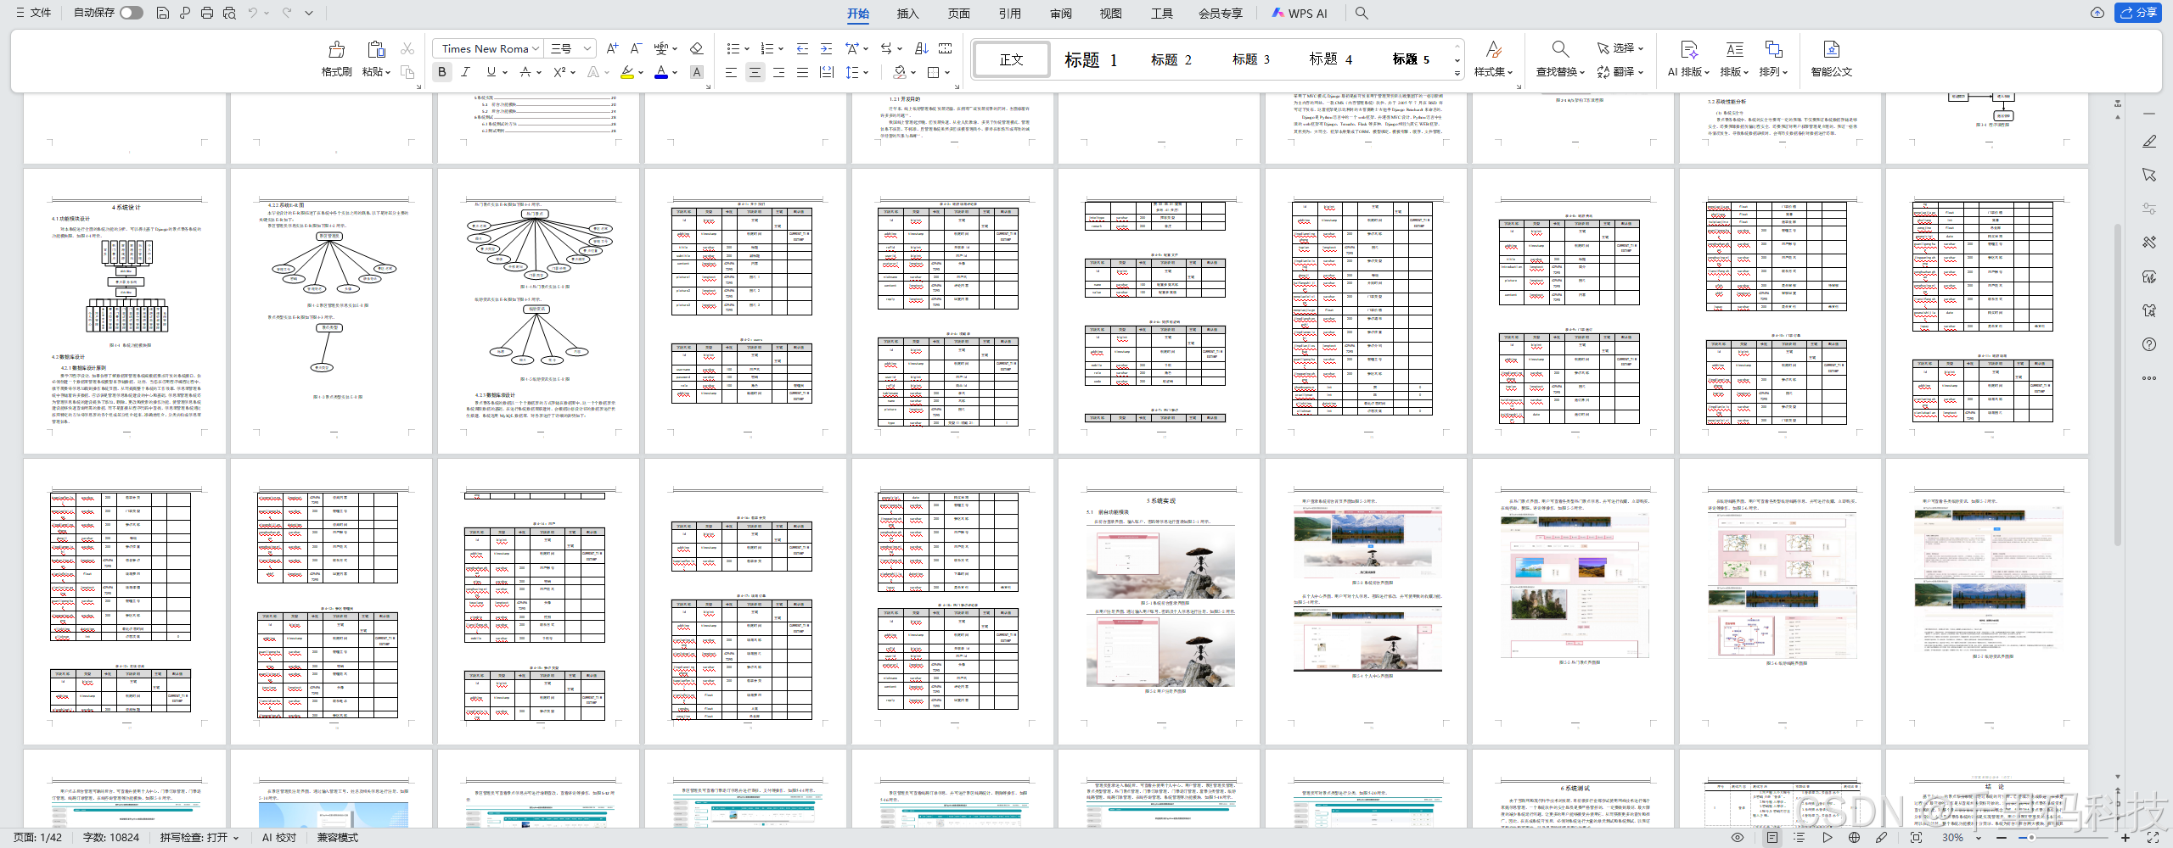Open the font size (三号) dropdown
The width and height of the screenshot is (2173, 848).
[587, 49]
